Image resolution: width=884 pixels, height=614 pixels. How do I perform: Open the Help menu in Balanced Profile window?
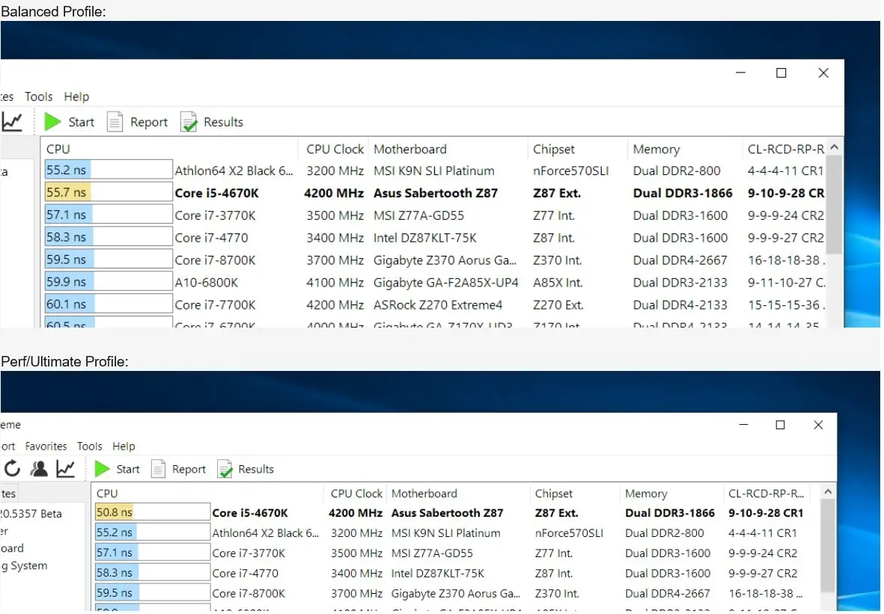click(x=76, y=96)
